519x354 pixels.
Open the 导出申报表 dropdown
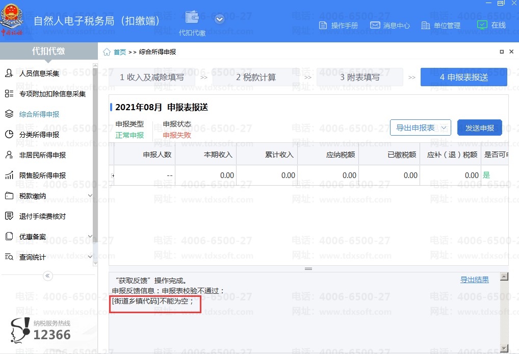[420, 128]
